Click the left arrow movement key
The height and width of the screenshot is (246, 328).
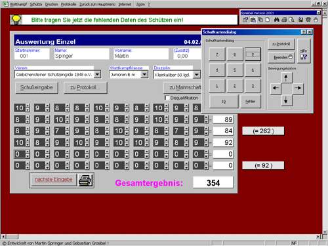(276, 88)
